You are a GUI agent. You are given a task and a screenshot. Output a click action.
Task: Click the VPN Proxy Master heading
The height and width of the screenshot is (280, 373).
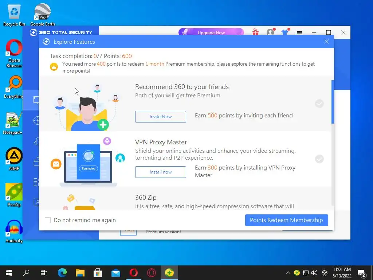161,142
